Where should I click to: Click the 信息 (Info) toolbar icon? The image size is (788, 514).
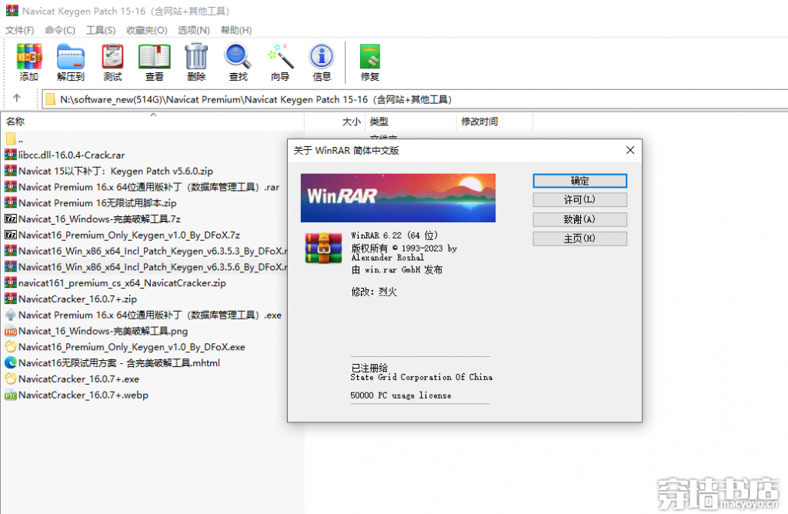click(x=321, y=62)
